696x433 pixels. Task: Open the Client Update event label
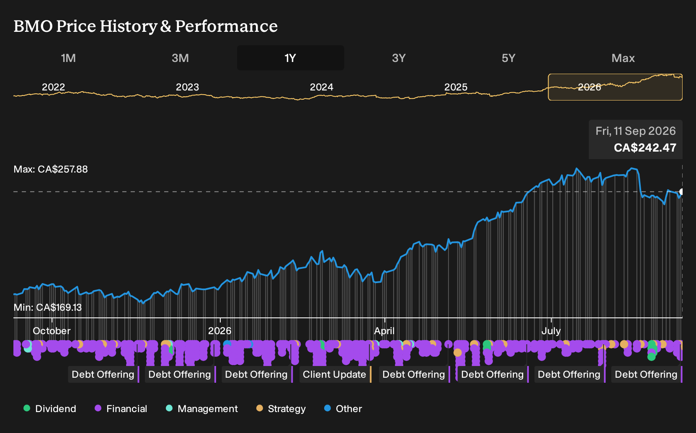335,374
